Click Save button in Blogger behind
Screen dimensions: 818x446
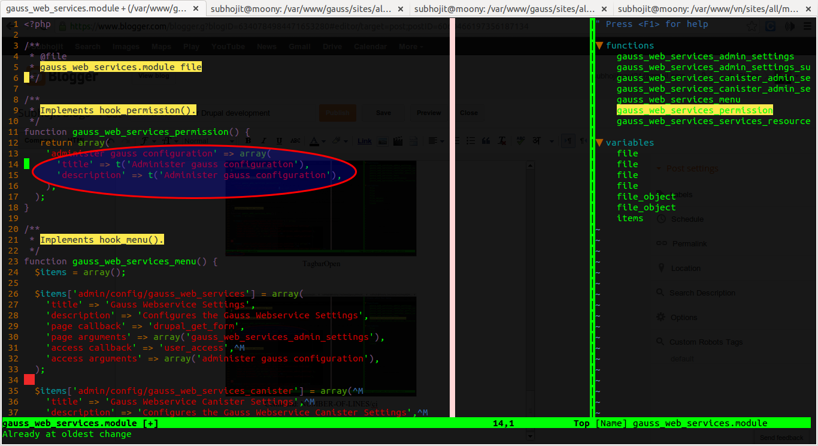383,113
